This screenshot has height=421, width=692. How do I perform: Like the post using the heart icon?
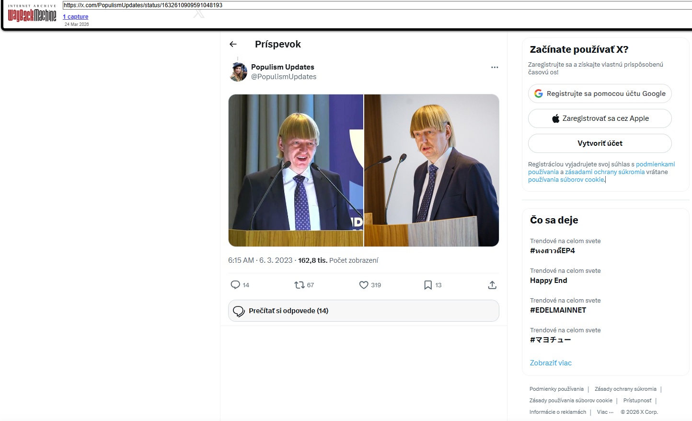[x=364, y=285]
